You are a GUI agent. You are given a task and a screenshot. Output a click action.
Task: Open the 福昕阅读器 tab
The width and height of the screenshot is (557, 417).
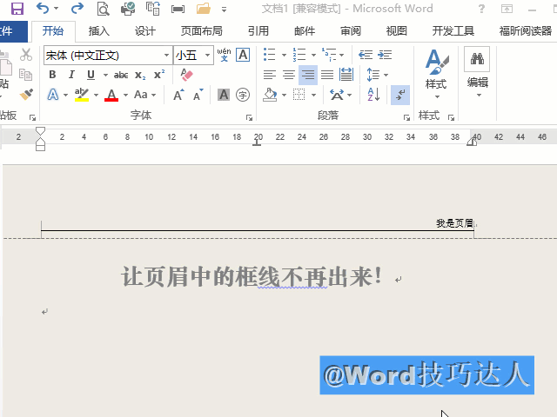click(526, 31)
